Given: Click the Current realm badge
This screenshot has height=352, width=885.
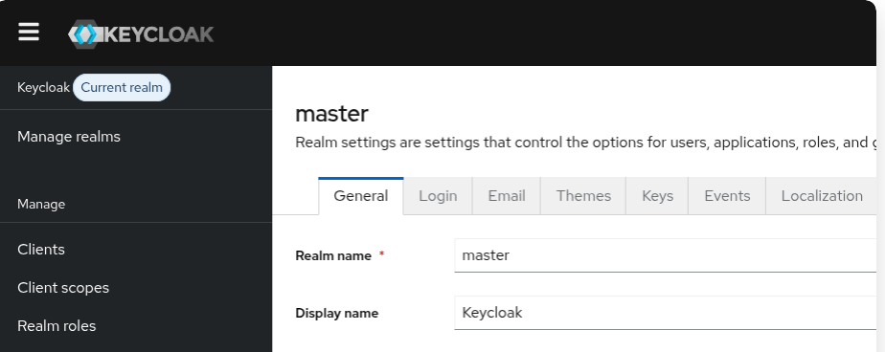Looking at the screenshot, I should [x=122, y=87].
